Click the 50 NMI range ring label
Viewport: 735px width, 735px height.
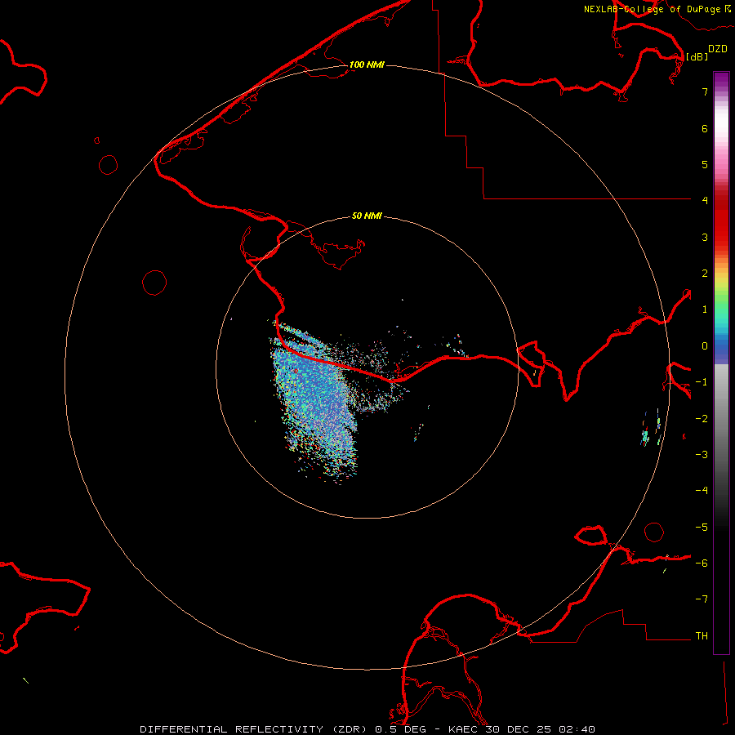367,216
